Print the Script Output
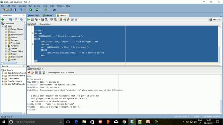Viewport: 223px width, 125px height. point(40,73)
